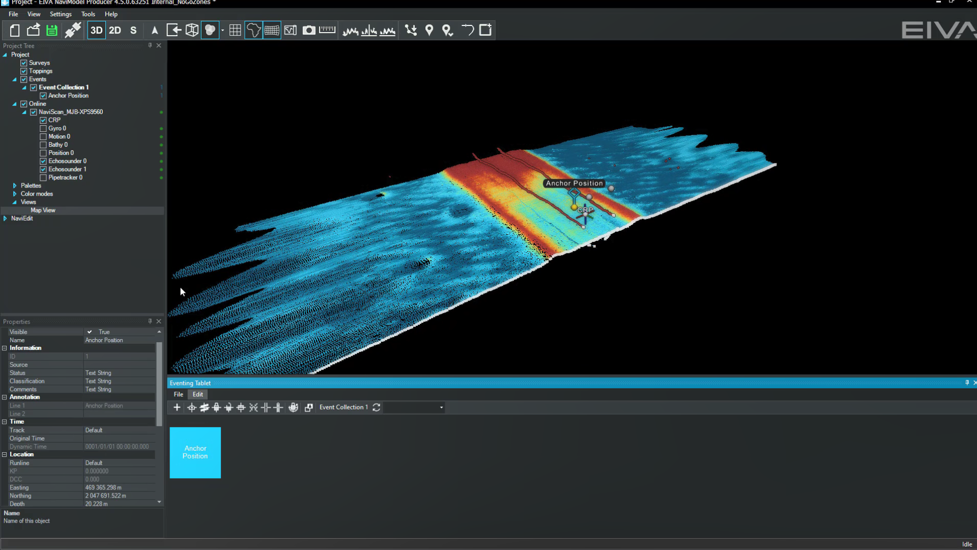977x550 pixels.
Task: Select Map View in project tree
Action: coord(43,210)
